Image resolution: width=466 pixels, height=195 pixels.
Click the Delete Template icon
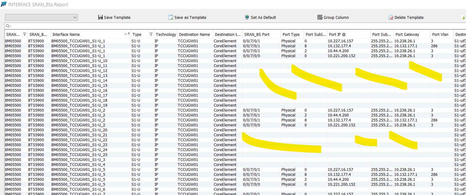click(391, 18)
